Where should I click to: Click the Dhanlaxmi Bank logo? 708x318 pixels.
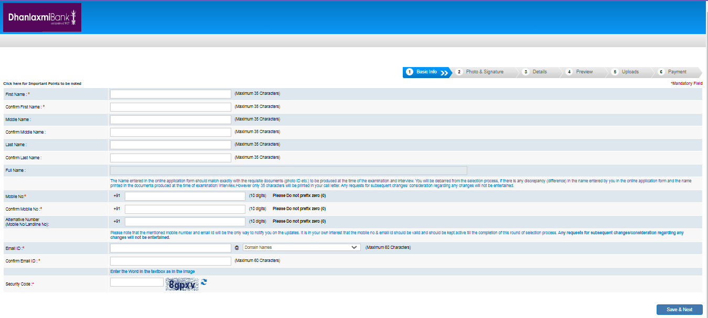[42, 17]
